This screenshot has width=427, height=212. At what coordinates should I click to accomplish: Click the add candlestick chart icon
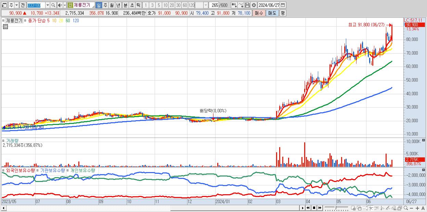tap(234, 5)
